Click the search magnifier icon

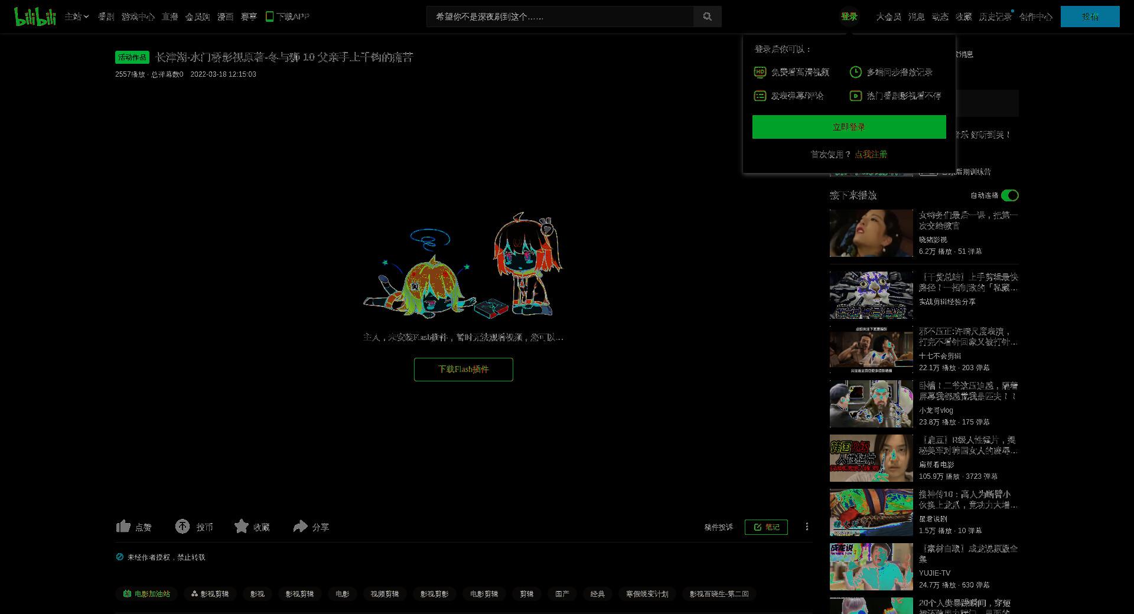point(708,17)
